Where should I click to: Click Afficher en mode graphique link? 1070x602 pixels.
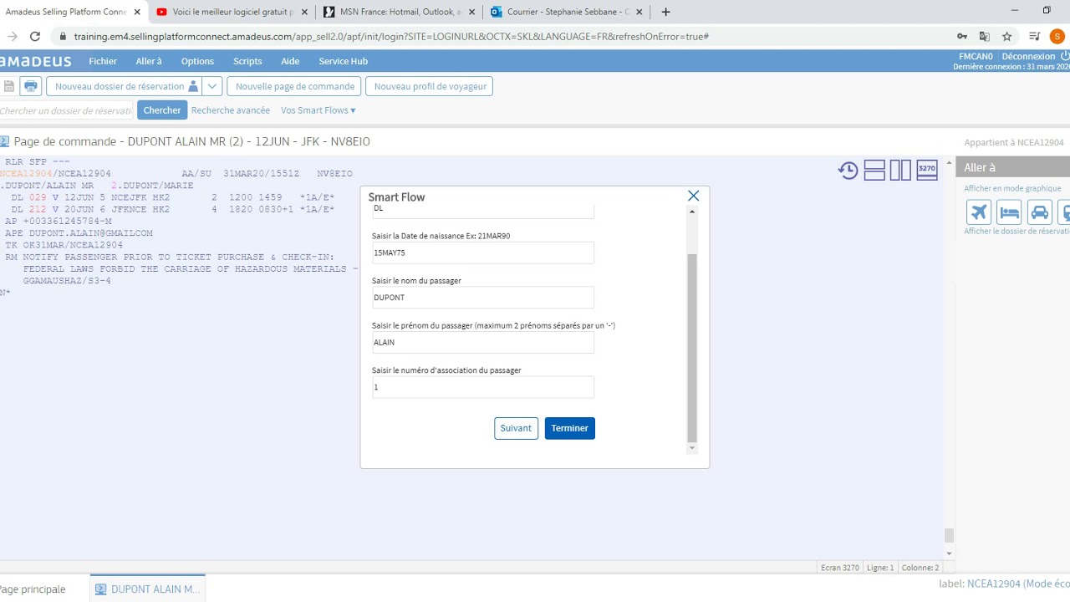point(1012,188)
